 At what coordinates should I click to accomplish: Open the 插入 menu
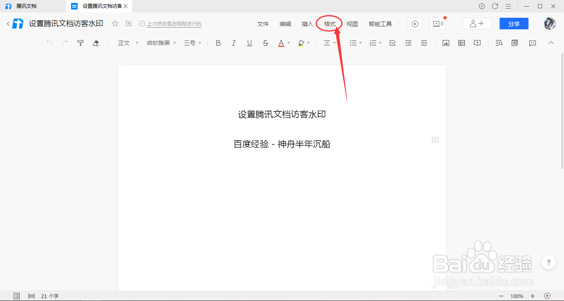click(308, 24)
